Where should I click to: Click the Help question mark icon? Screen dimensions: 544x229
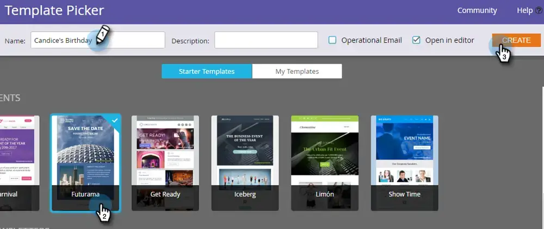tap(539, 10)
